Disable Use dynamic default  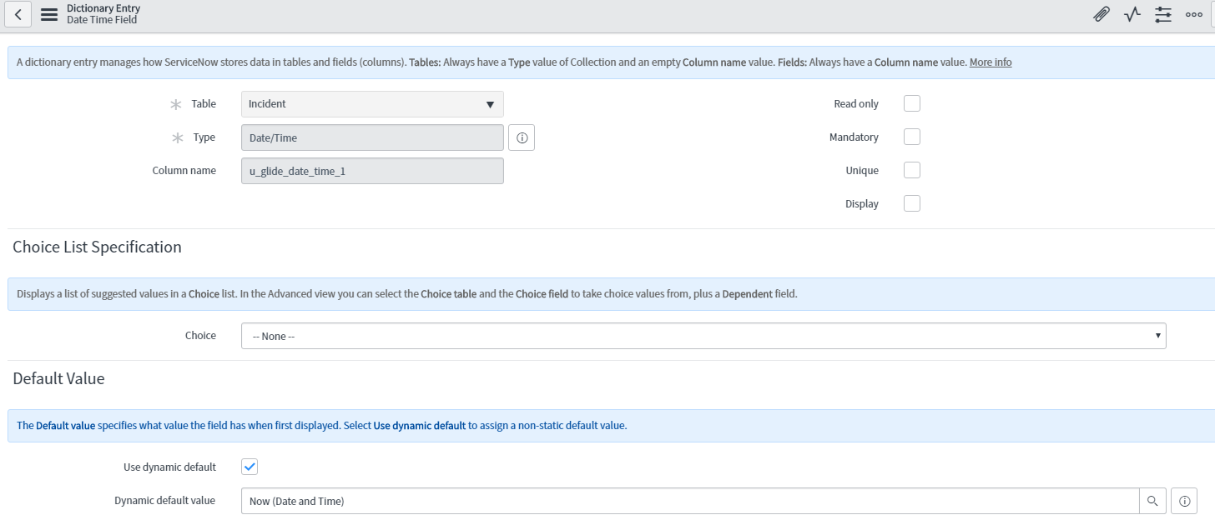tap(249, 467)
